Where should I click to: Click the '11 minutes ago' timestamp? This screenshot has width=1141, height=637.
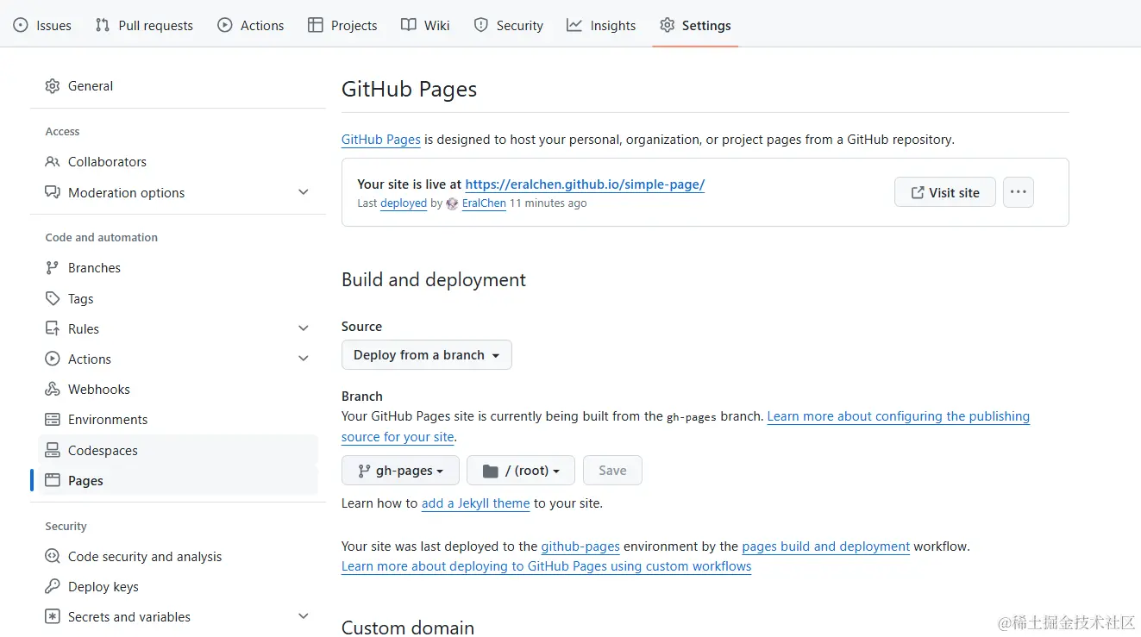(x=549, y=203)
